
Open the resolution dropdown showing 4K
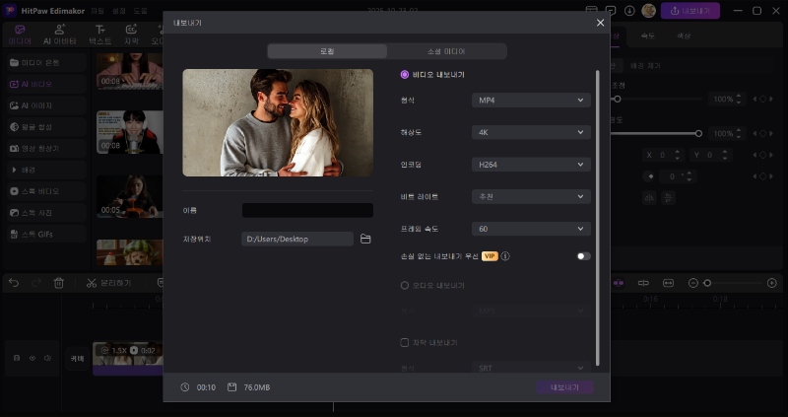click(530, 132)
